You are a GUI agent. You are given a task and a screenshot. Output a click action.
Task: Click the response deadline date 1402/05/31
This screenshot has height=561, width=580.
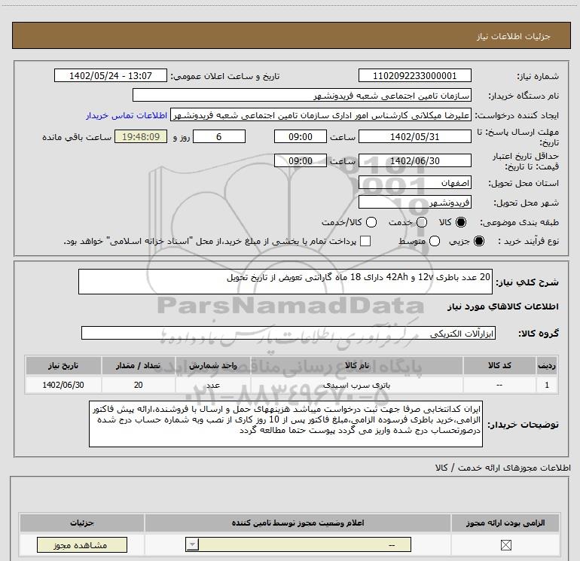tap(414, 136)
